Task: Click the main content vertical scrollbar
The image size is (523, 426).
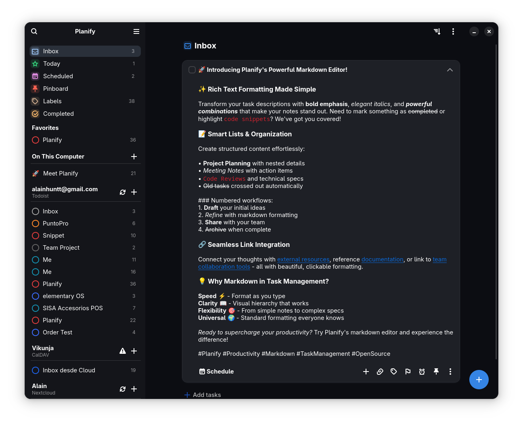Action: tap(496, 202)
